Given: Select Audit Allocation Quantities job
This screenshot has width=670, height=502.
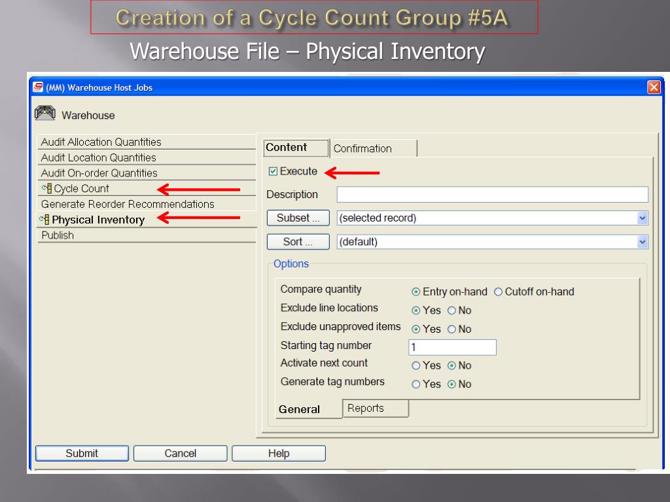Looking at the screenshot, I should point(147,142).
